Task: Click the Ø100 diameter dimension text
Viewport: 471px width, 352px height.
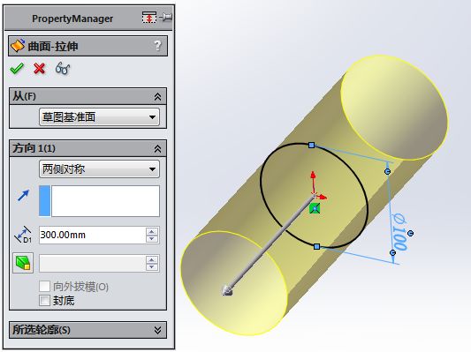Action: [x=399, y=231]
